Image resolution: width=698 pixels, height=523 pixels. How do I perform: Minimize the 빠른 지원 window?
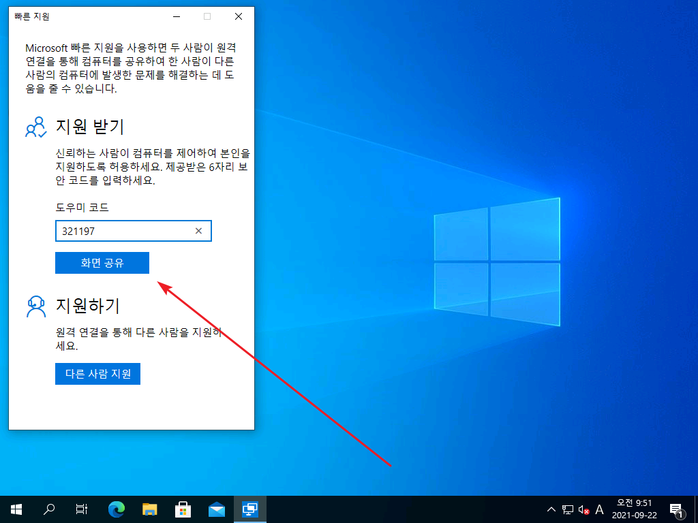[x=177, y=16]
